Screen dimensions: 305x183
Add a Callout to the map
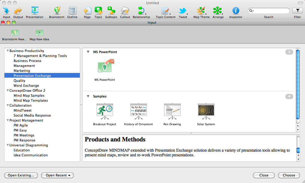coord(125,10)
